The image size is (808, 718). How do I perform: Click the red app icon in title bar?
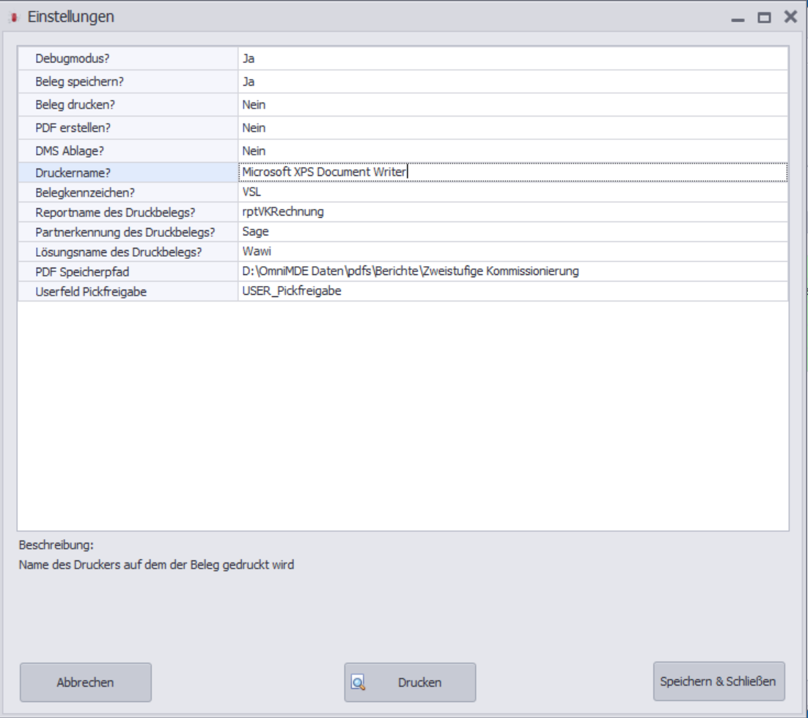15,17
